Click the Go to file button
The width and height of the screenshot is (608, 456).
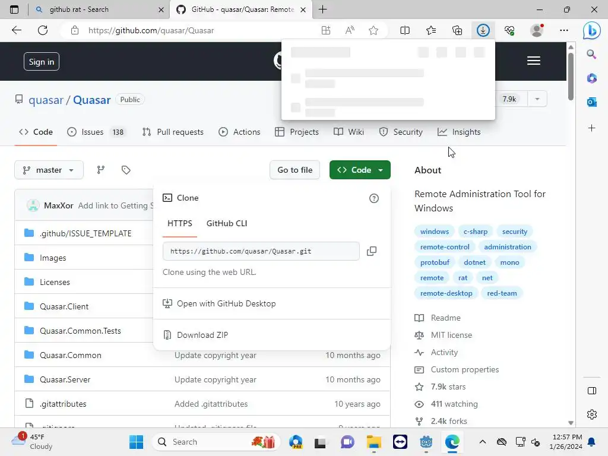294,170
